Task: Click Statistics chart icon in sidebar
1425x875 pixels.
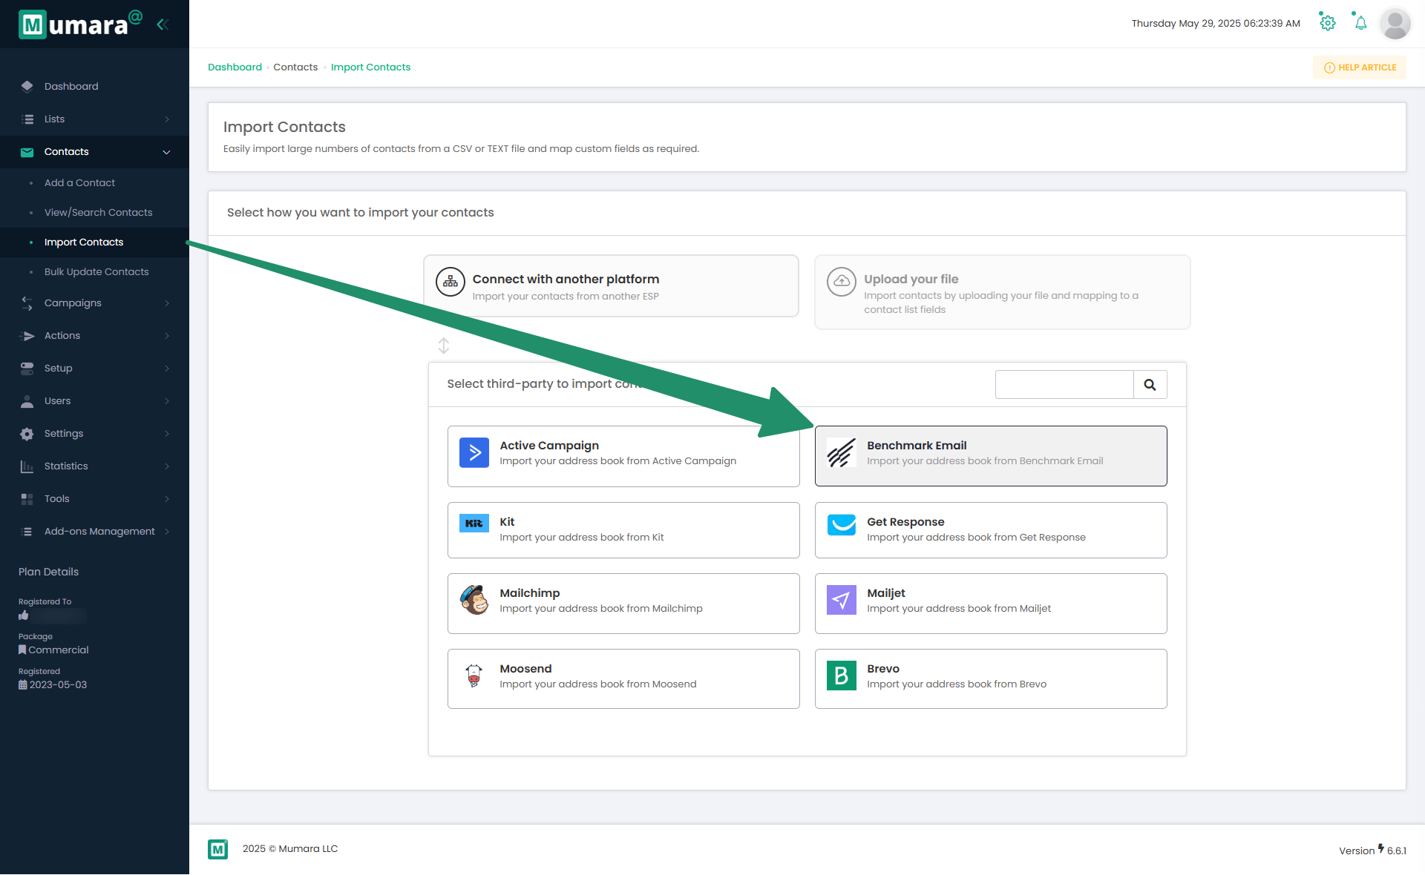Action: pyautogui.click(x=27, y=466)
